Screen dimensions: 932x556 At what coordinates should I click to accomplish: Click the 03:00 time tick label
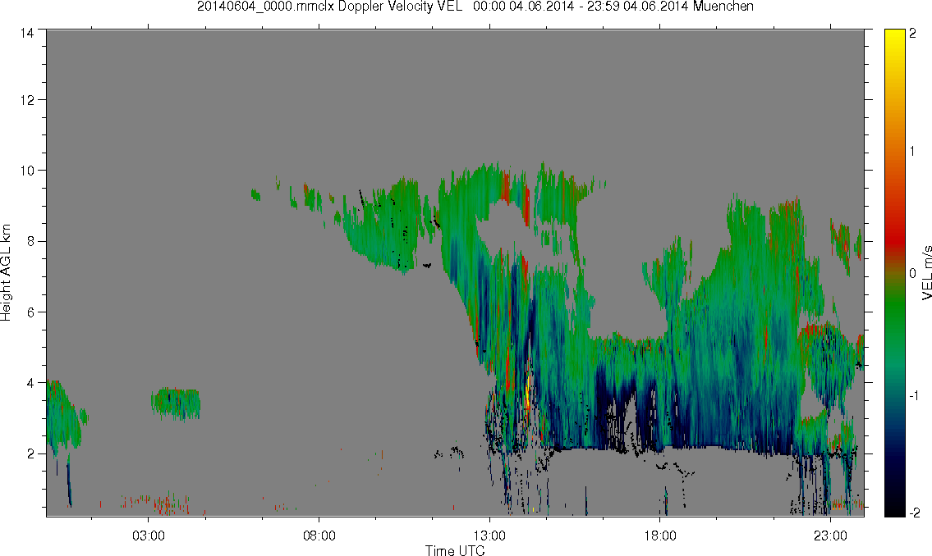click(x=148, y=535)
